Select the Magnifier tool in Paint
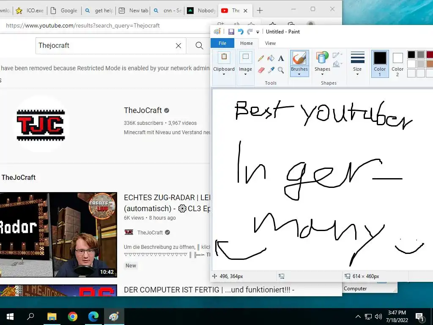 point(281,70)
